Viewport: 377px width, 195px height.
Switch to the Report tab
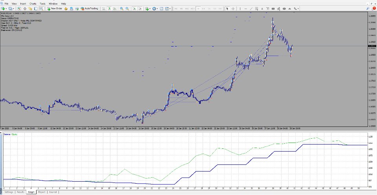click(42, 192)
